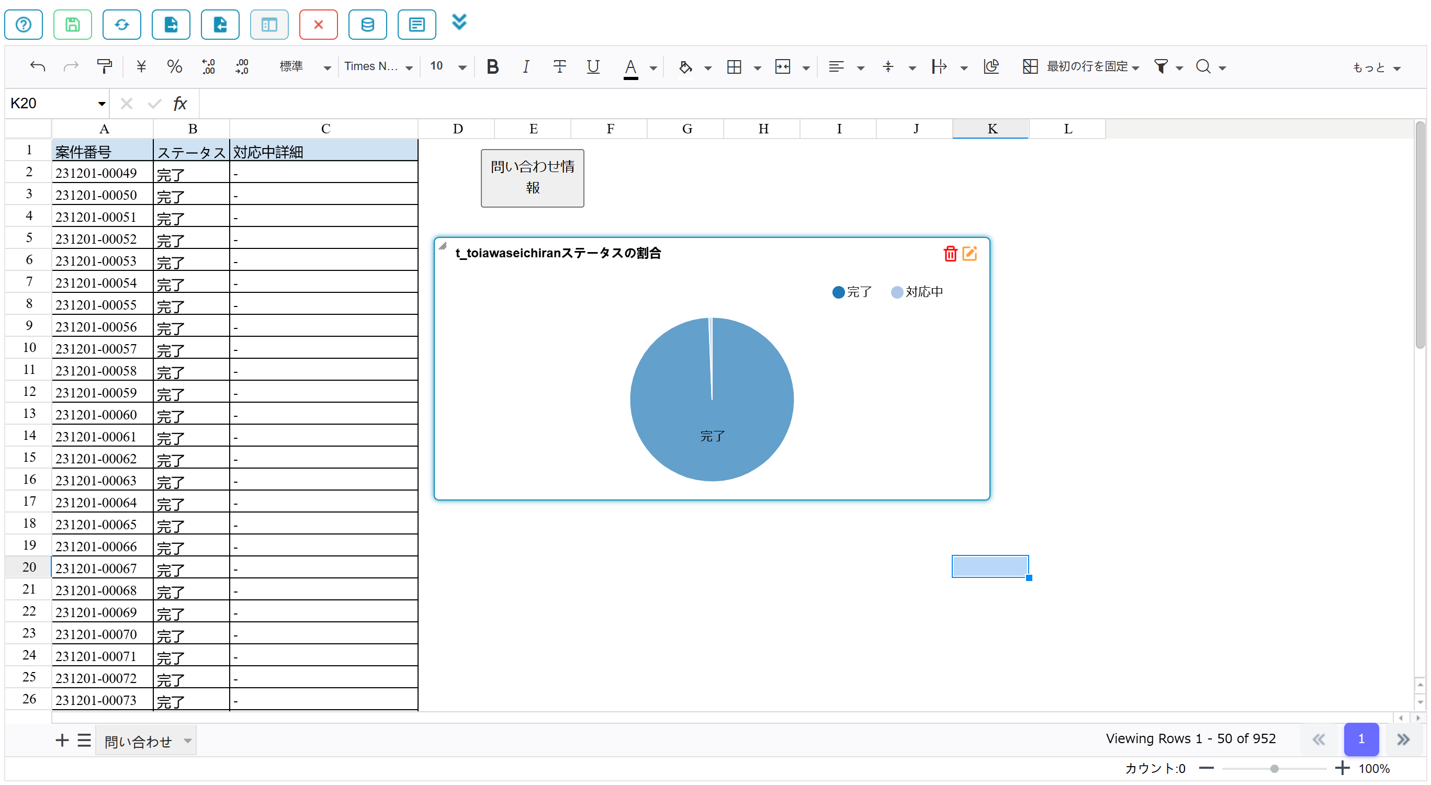This screenshot has width=1431, height=785.
Task: Click the zoom slider handle
Action: (1275, 769)
